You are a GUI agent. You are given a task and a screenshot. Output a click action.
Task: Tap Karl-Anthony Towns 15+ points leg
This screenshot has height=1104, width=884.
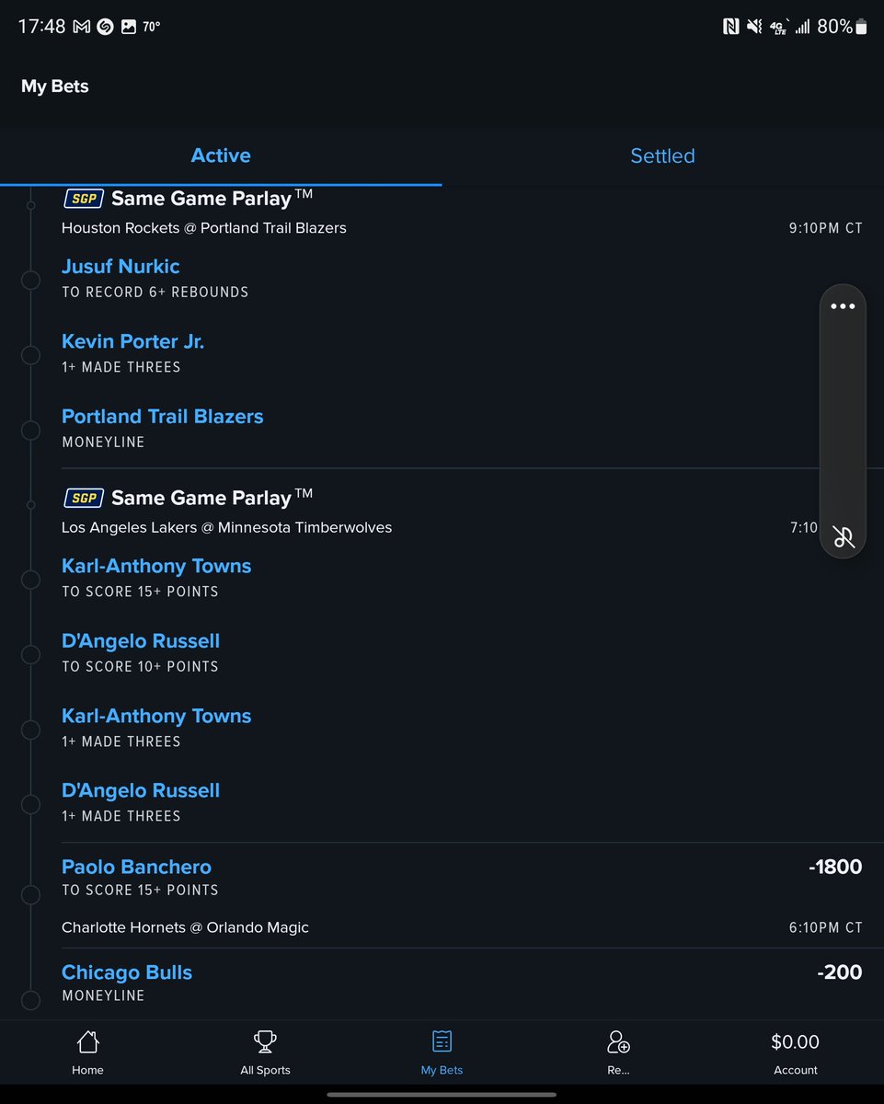pyautogui.click(x=156, y=566)
